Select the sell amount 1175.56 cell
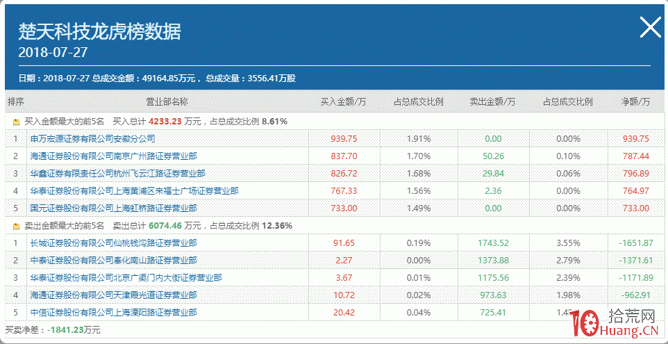The image size is (668, 344). click(x=493, y=278)
